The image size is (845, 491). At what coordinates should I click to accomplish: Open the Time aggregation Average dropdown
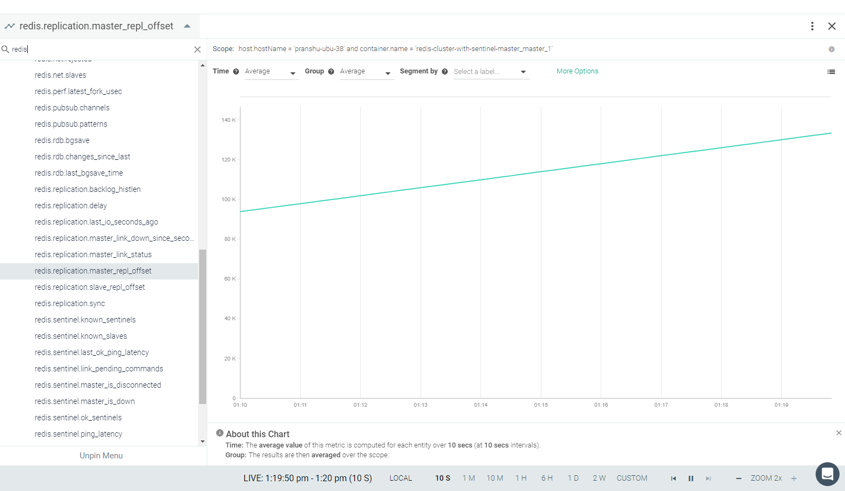tap(271, 72)
